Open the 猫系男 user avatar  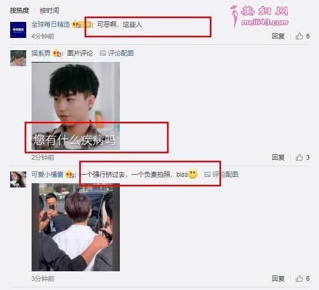coord(18,58)
